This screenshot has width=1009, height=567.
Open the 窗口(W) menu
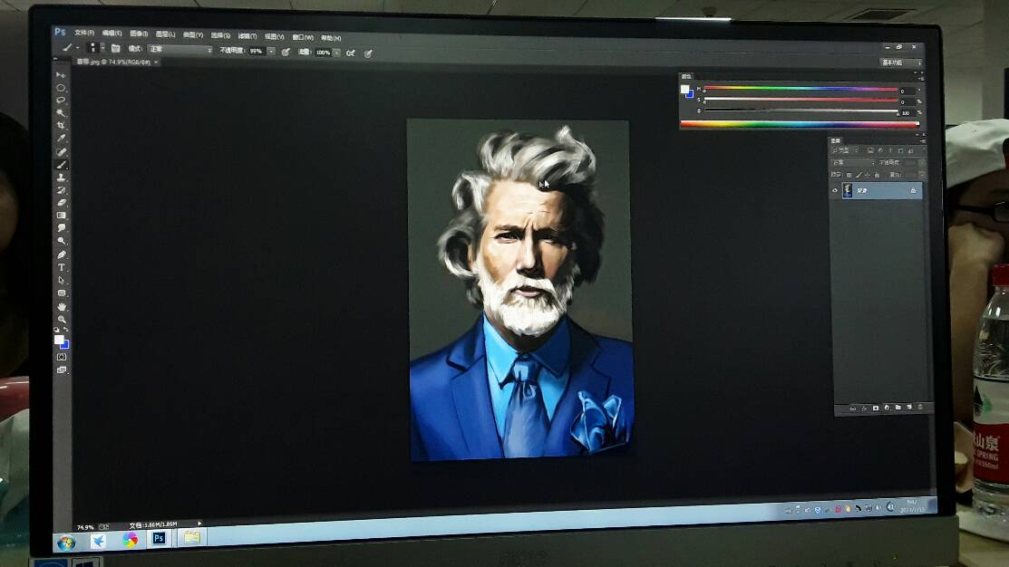click(303, 37)
